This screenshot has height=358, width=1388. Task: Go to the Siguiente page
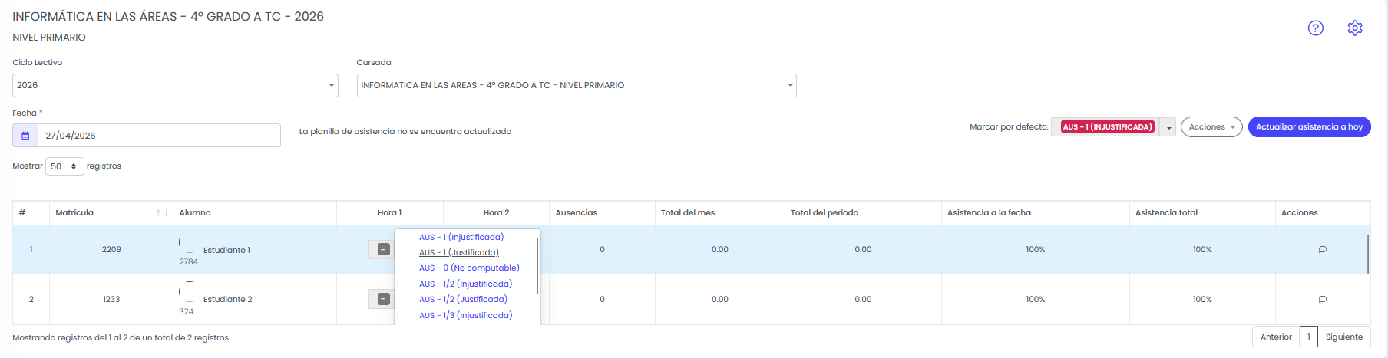[x=1344, y=337]
